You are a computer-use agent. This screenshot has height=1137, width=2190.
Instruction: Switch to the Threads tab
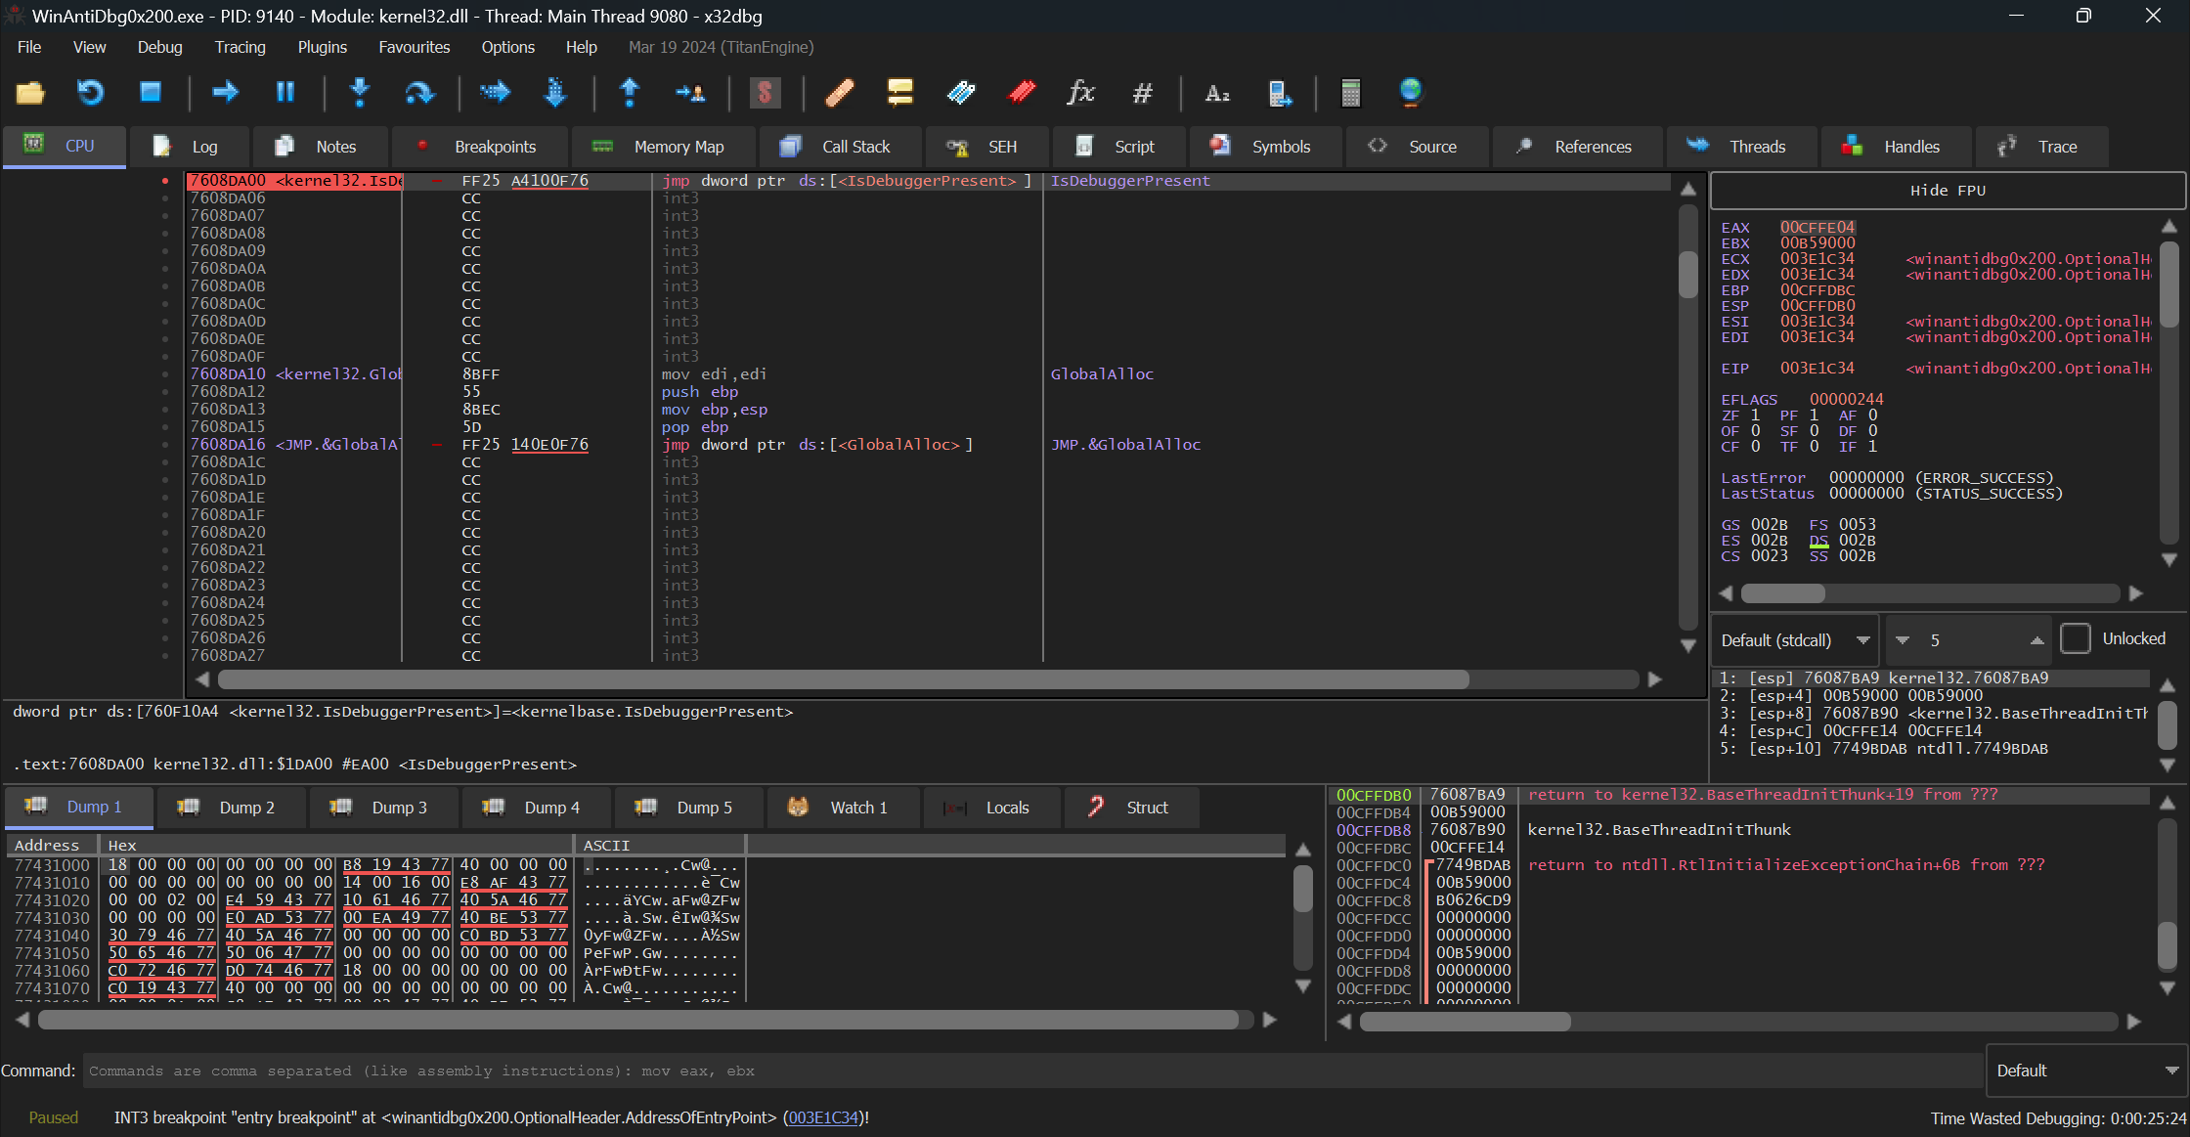[1741, 147]
